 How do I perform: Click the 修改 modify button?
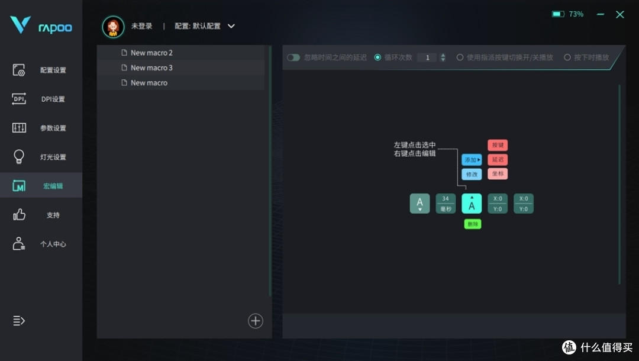click(472, 175)
